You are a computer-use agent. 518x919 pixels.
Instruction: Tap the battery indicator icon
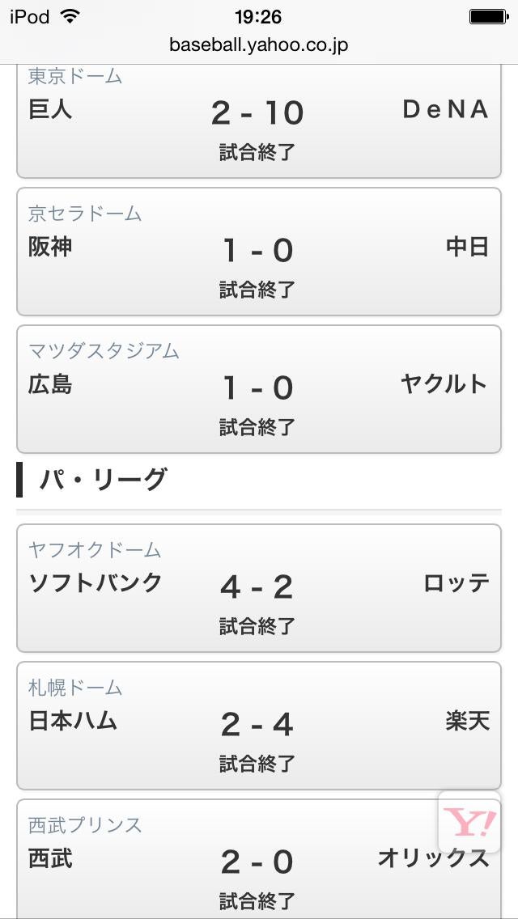488,16
